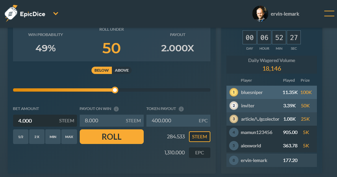Click the Player column header
Viewport: 337px width, 177px height.
click(246, 80)
